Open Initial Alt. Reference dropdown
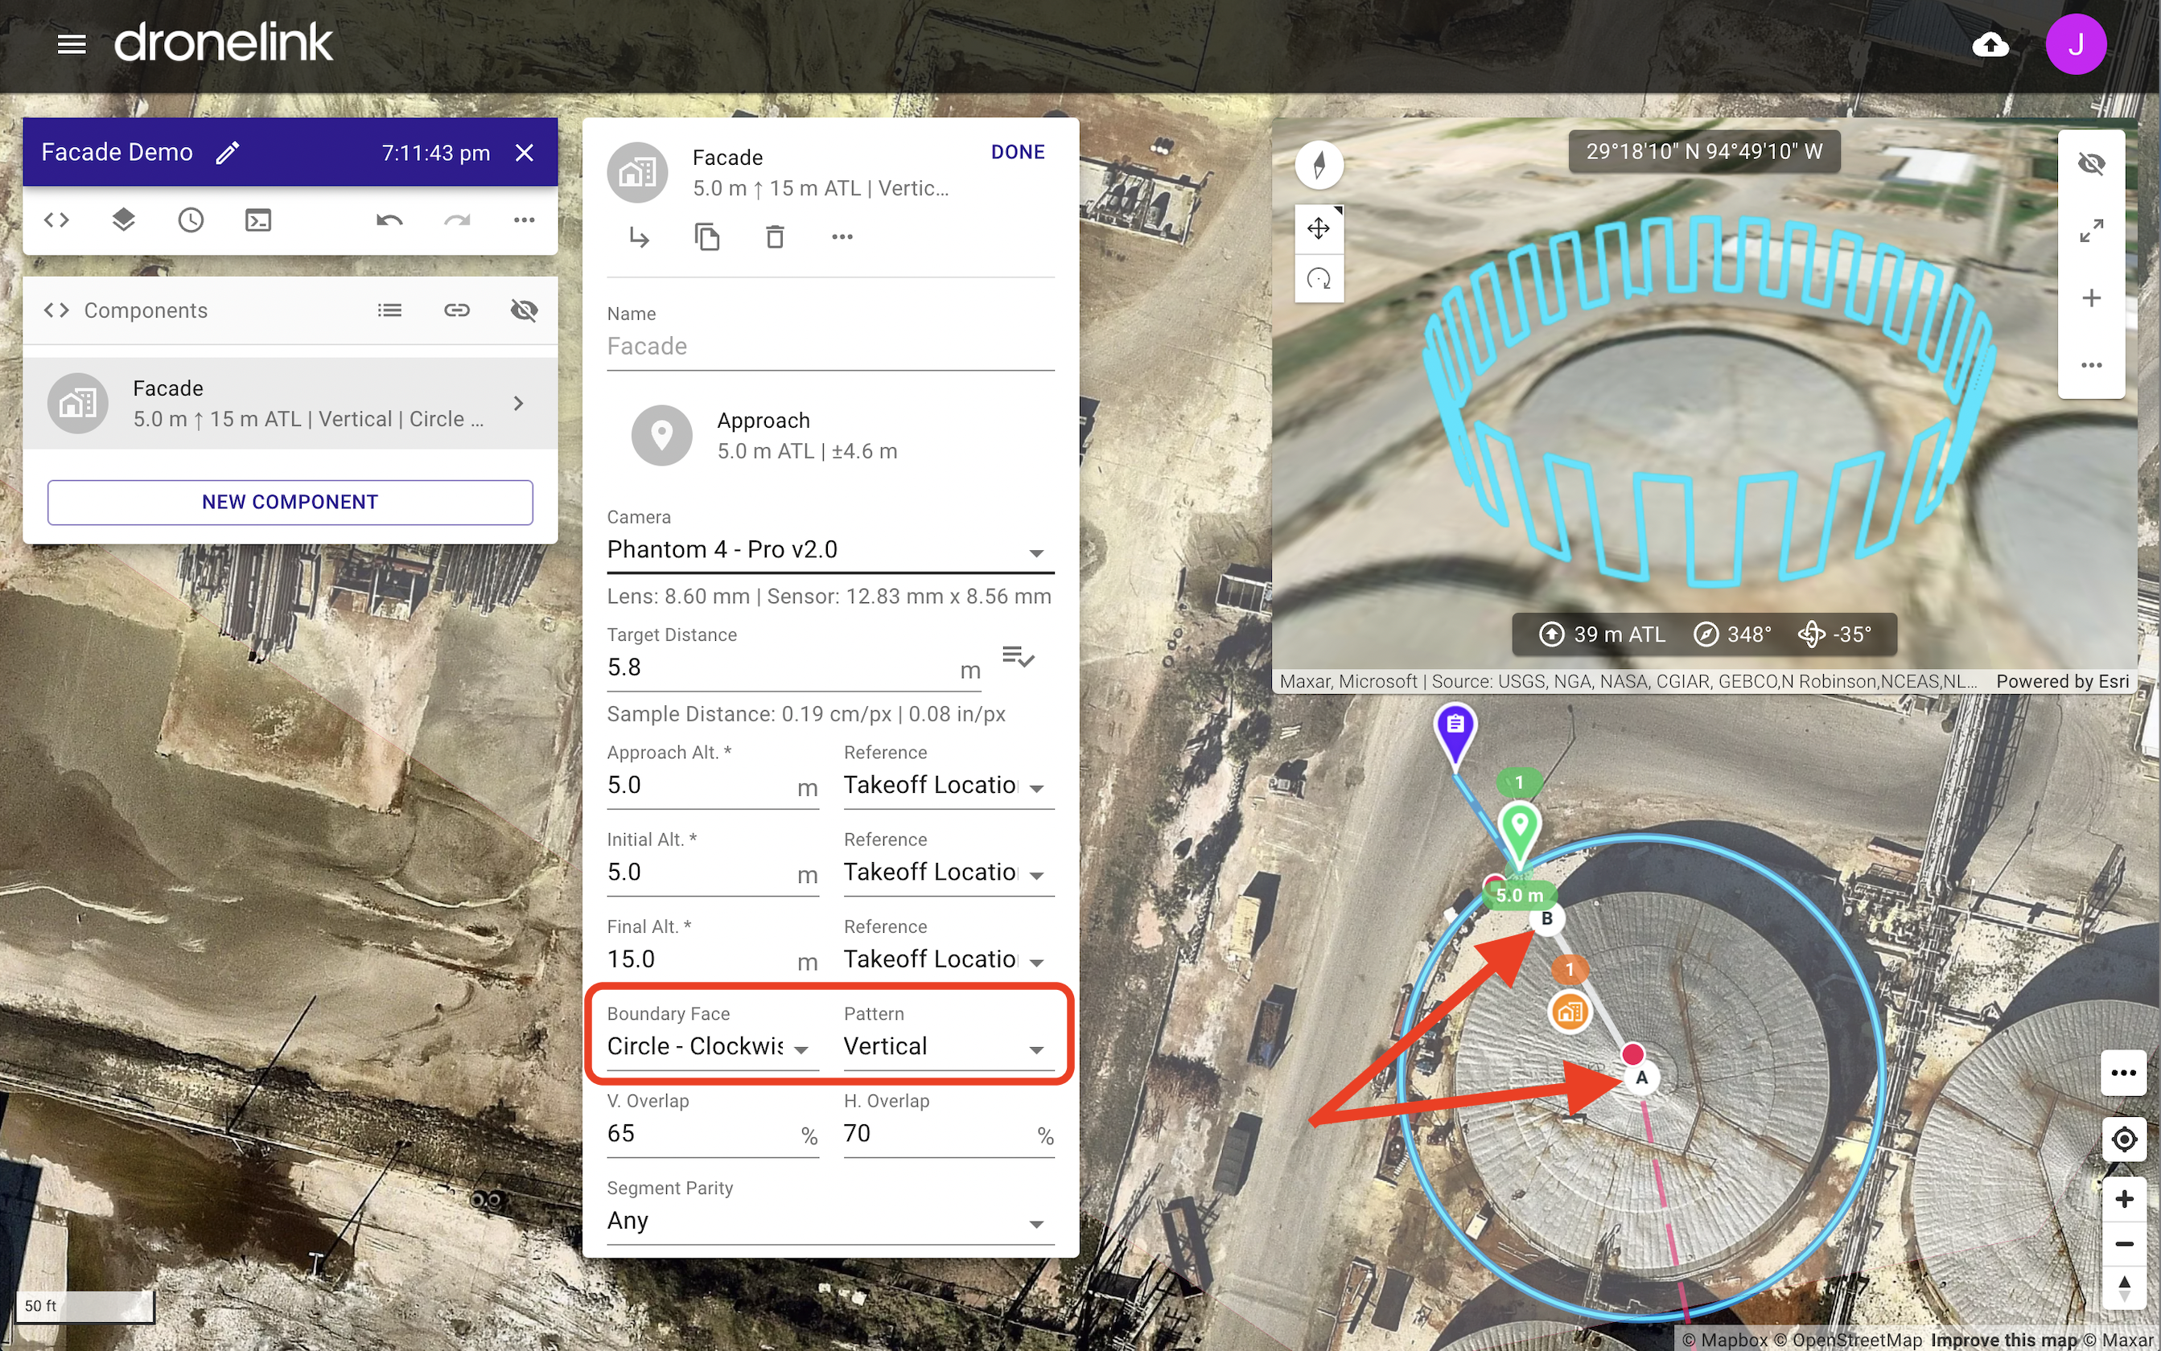Image resolution: width=2161 pixels, height=1351 pixels. click(949, 872)
